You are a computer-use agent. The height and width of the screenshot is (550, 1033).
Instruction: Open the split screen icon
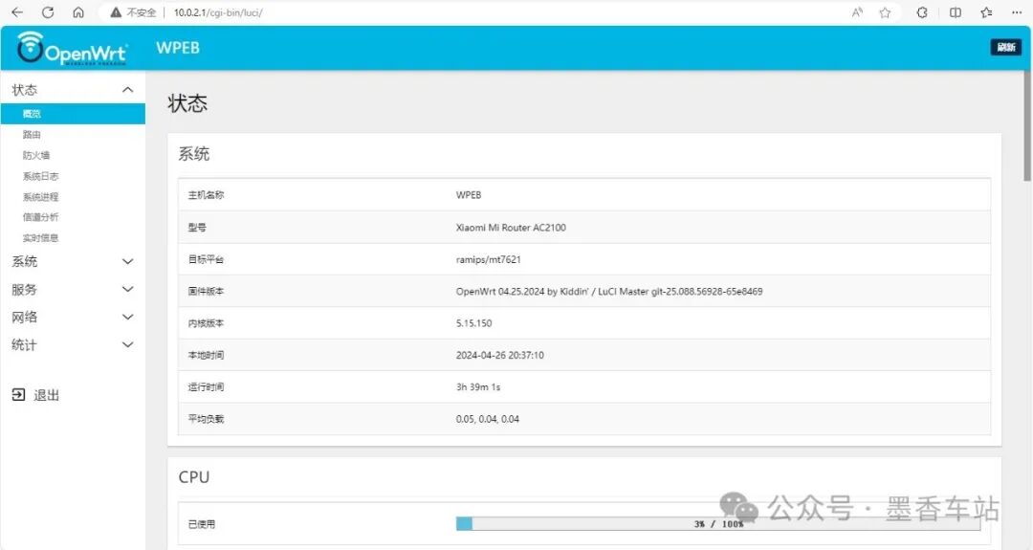point(956,12)
